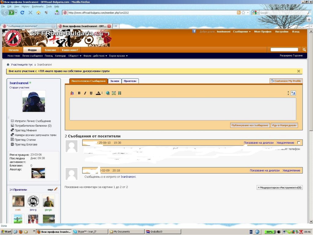Expand the Форум - действия menu
The width and height of the screenshot is (313, 235).
pos(95,56)
